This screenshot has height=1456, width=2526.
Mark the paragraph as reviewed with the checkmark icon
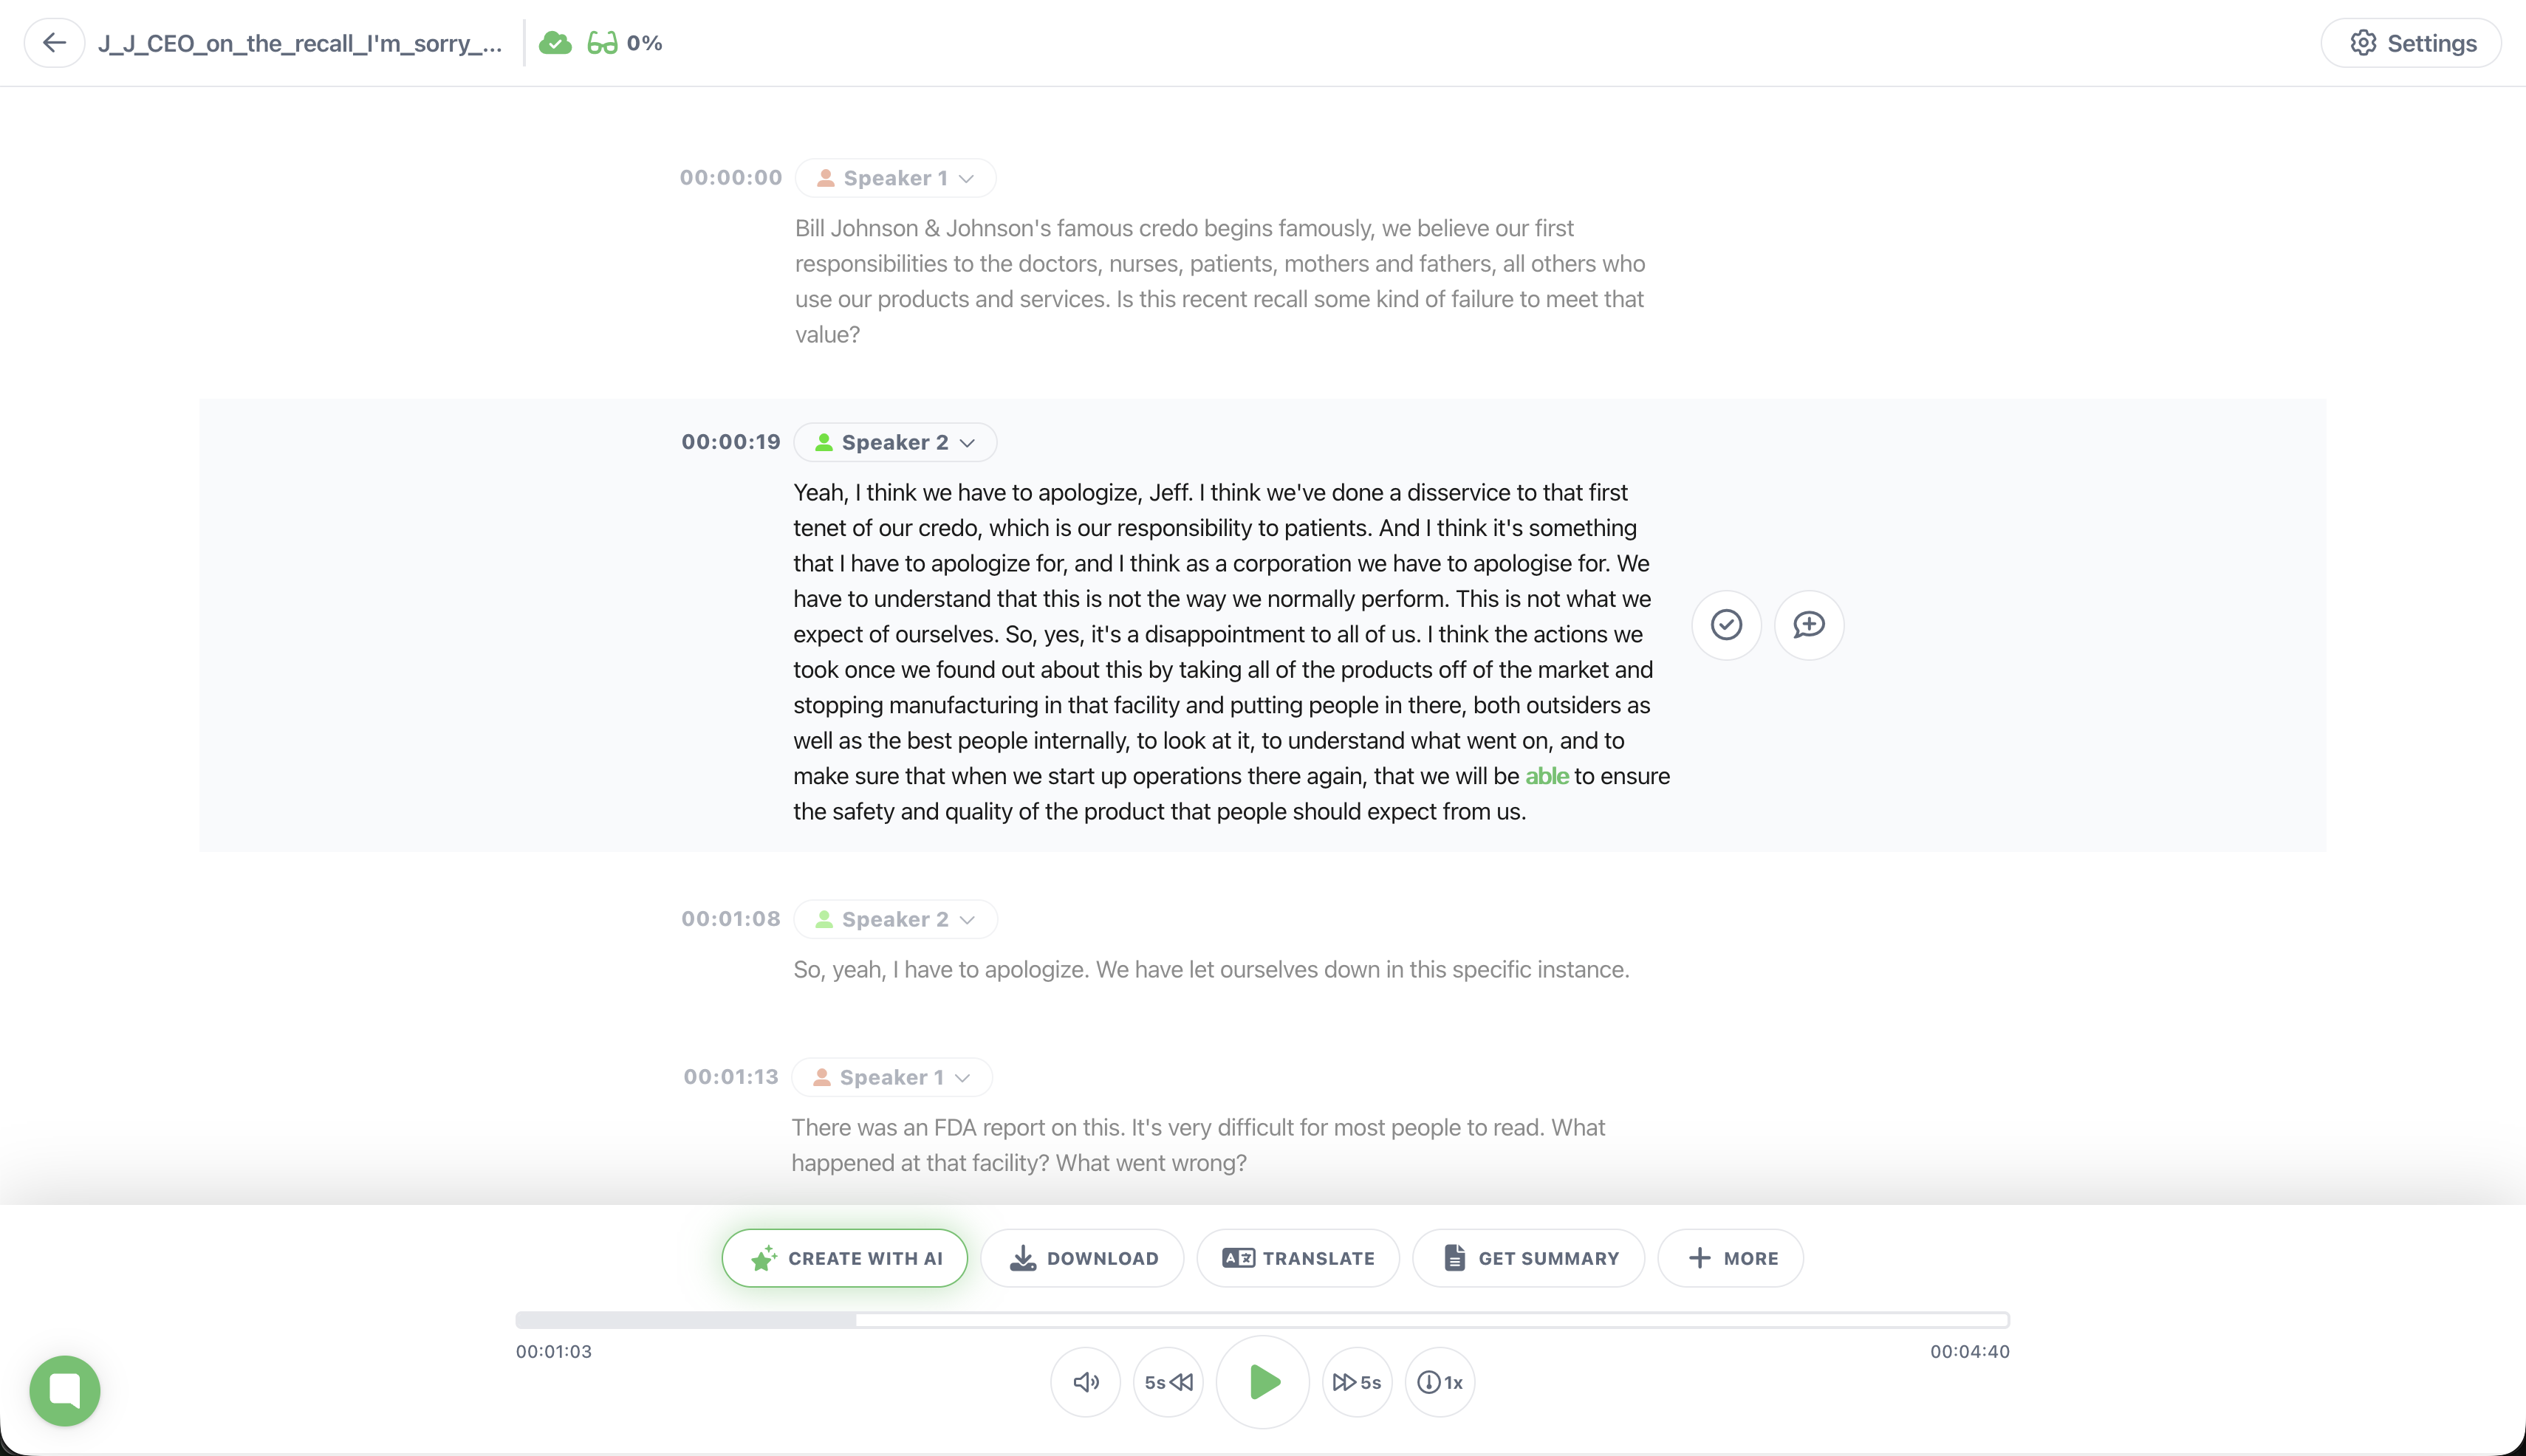[1725, 625]
